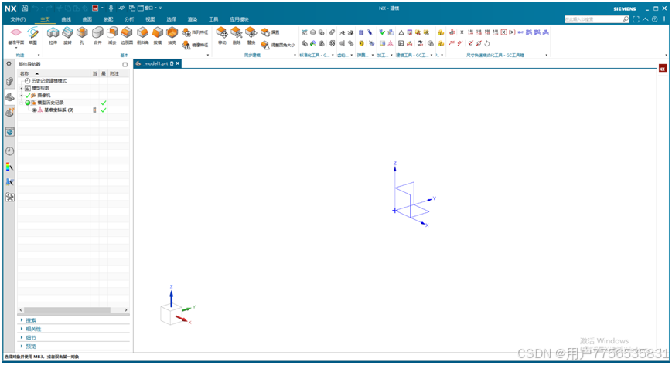Start a 草图 (Sketch)
The height and width of the screenshot is (365, 672).
33,36
